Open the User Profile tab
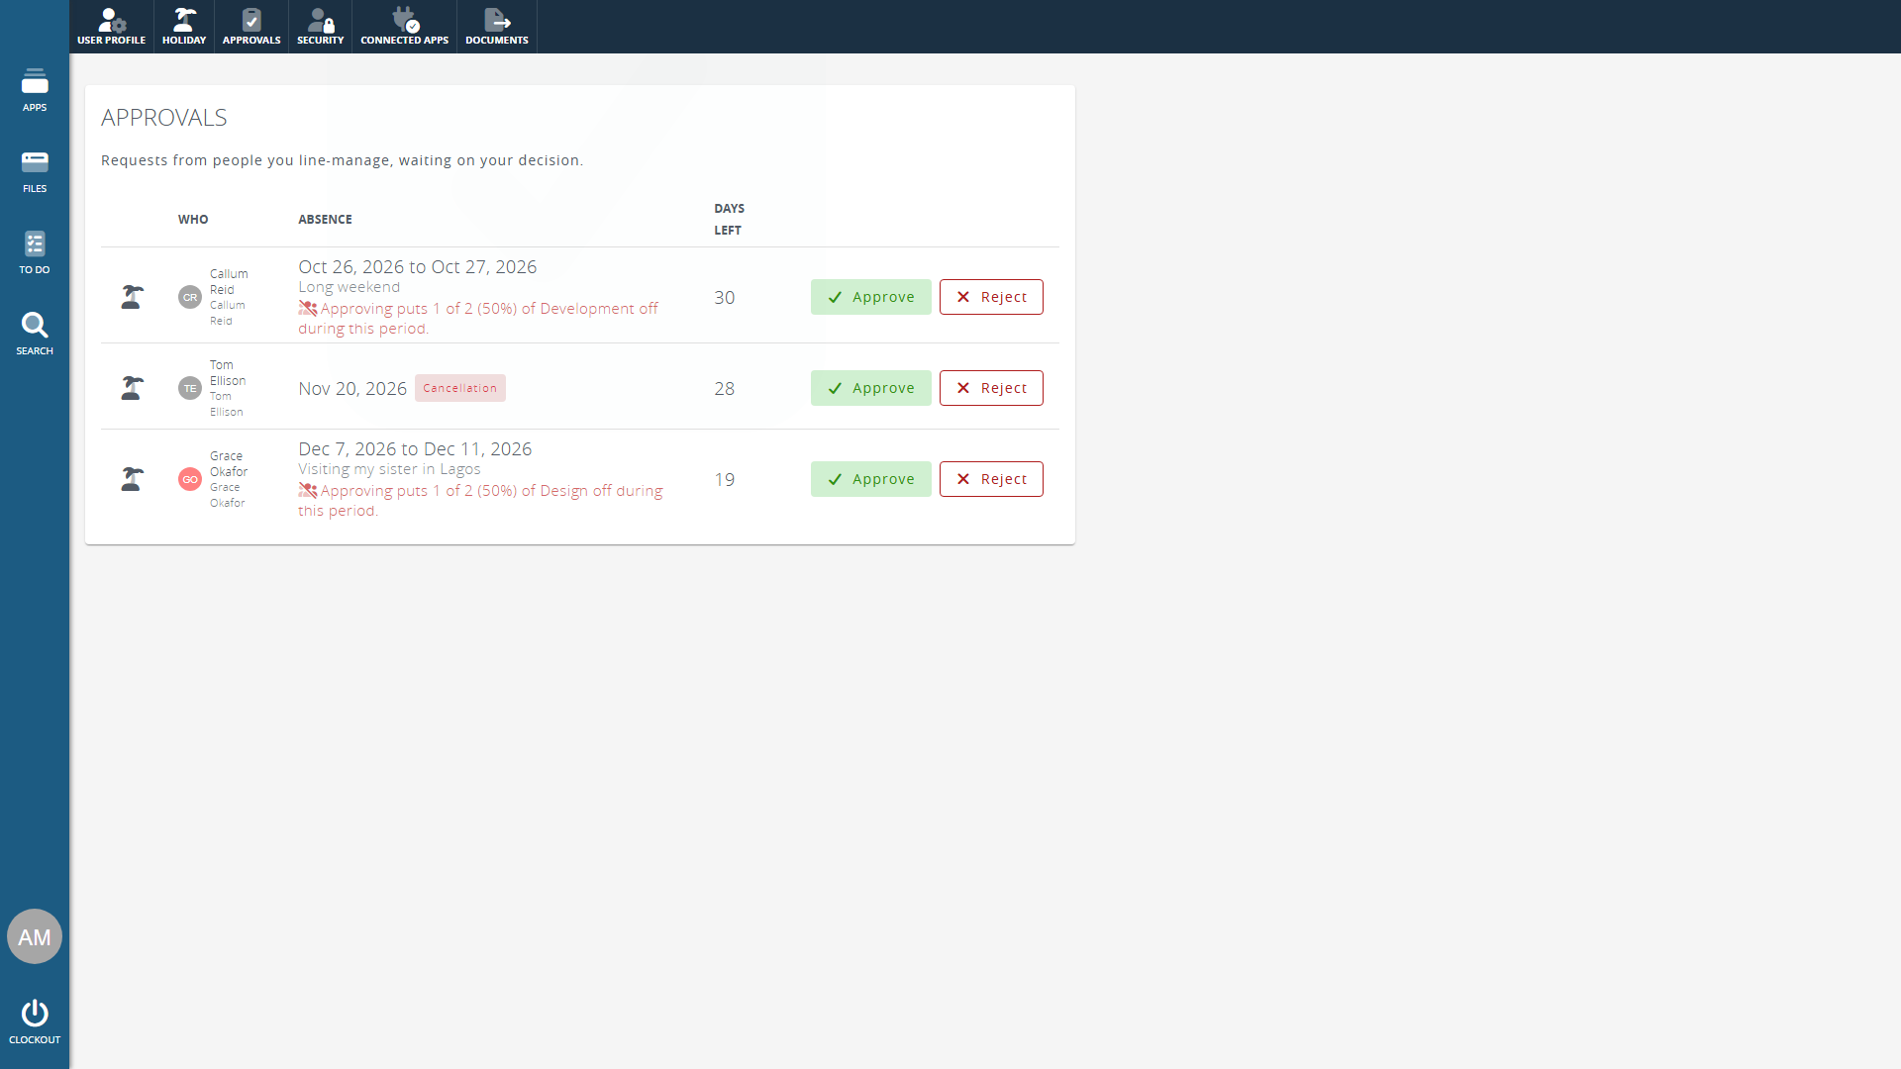Viewport: 1901px width, 1069px height. click(111, 27)
